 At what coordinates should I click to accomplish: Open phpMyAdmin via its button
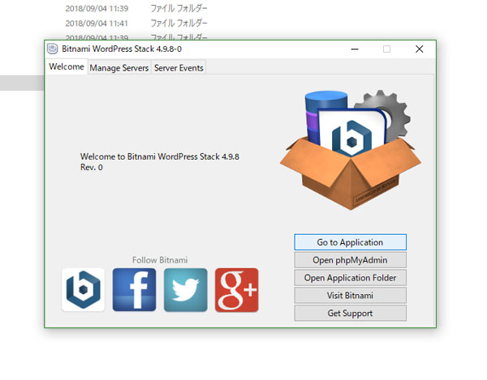tap(350, 260)
